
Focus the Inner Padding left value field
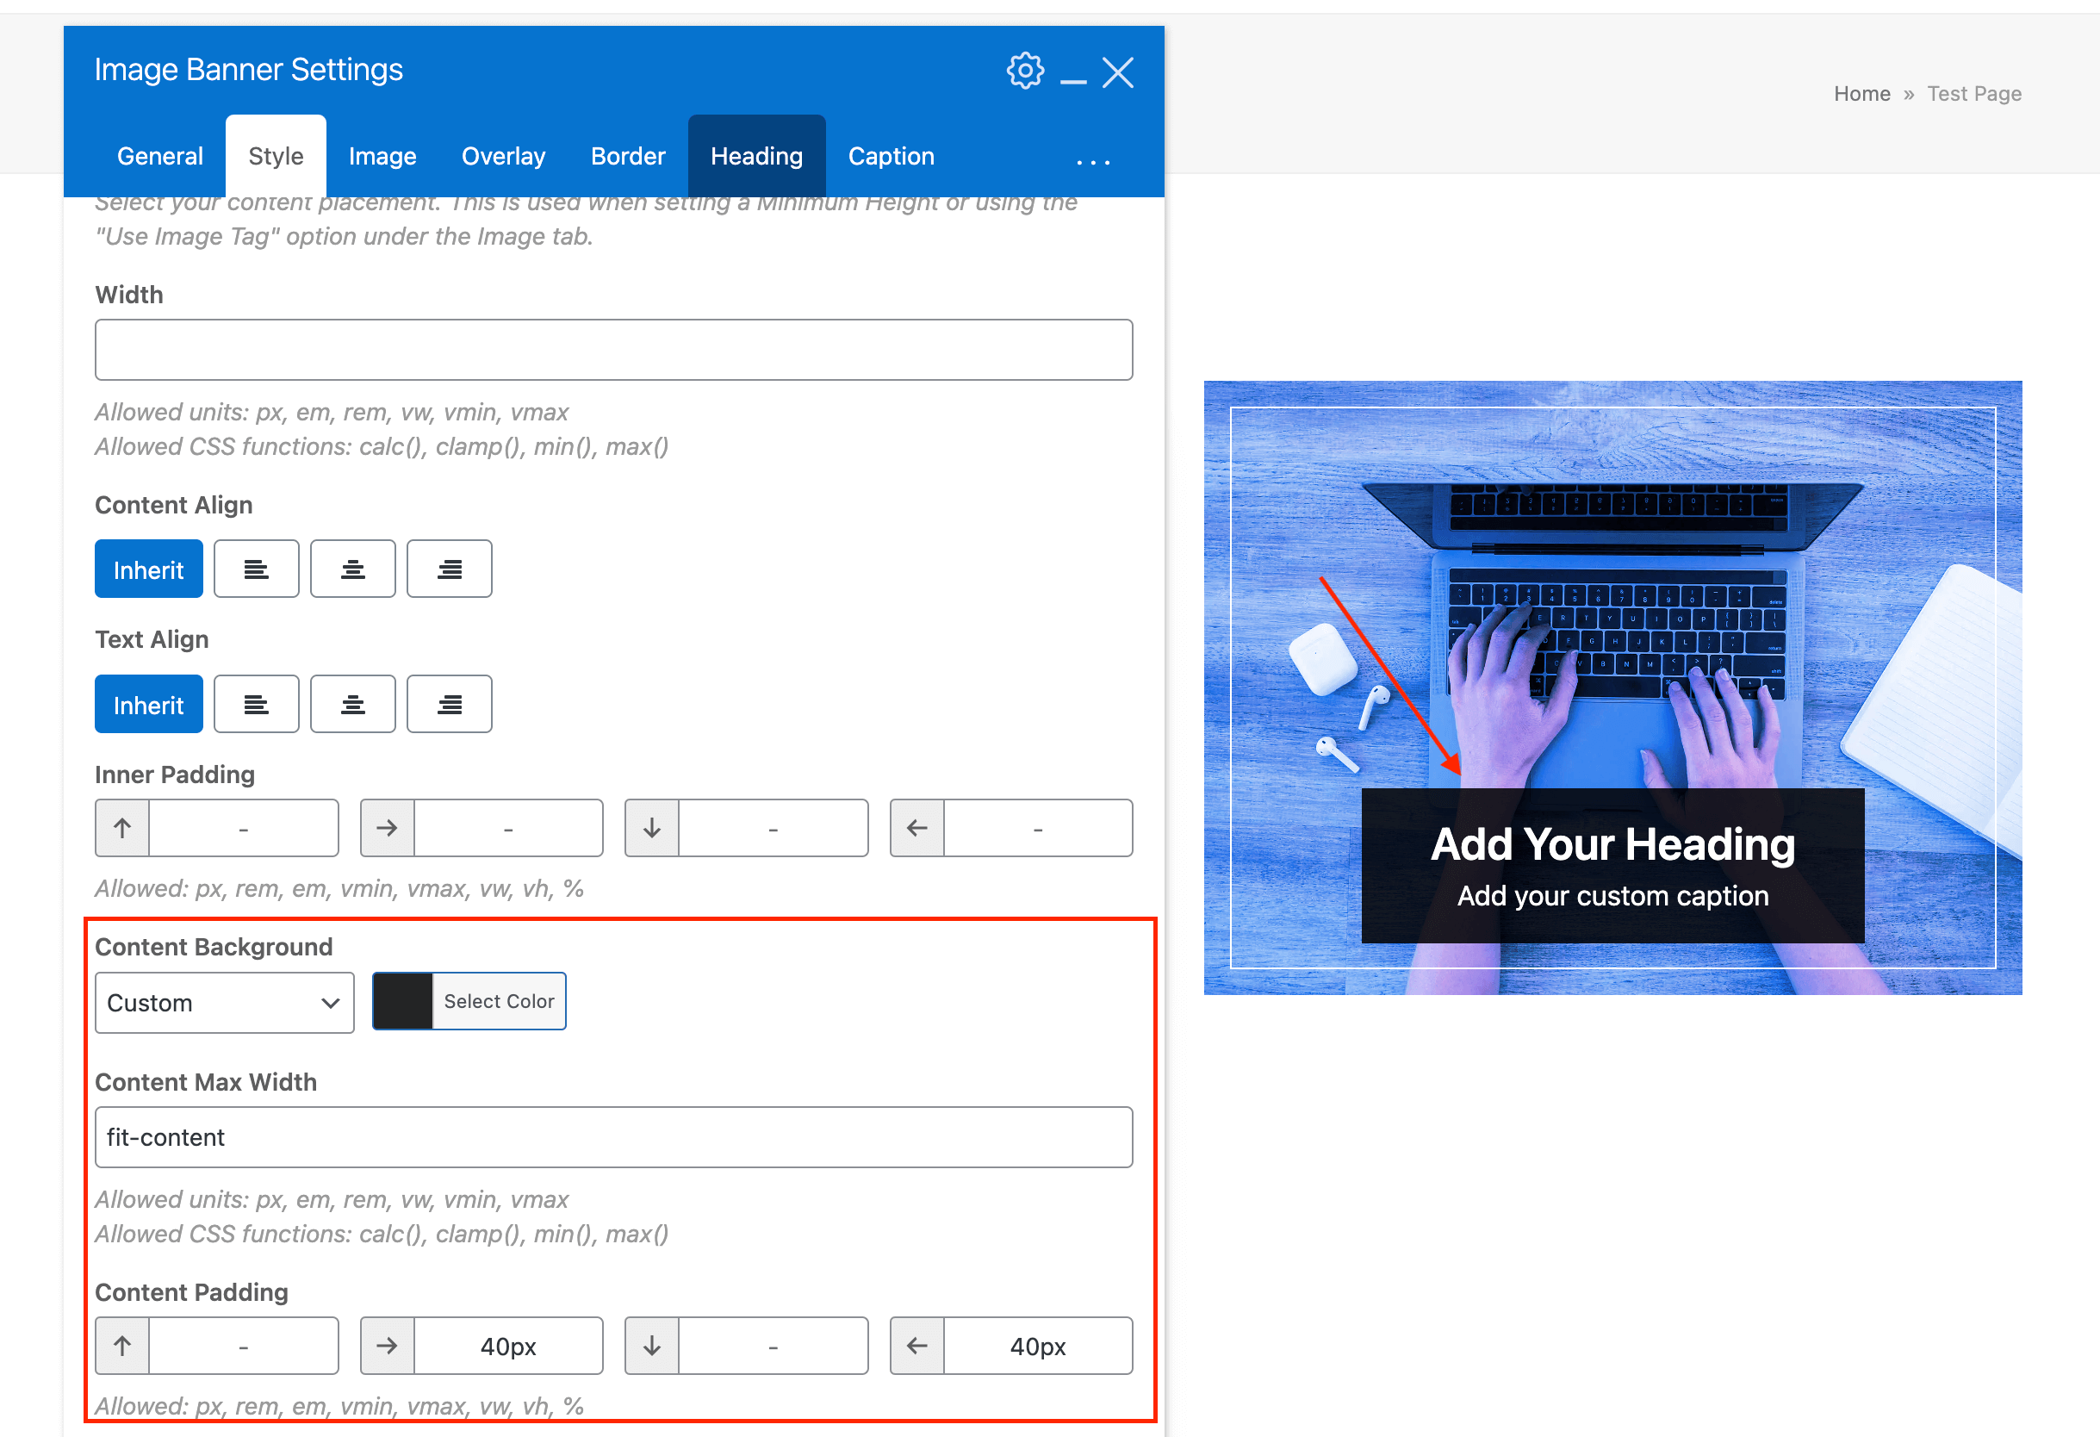[1038, 828]
